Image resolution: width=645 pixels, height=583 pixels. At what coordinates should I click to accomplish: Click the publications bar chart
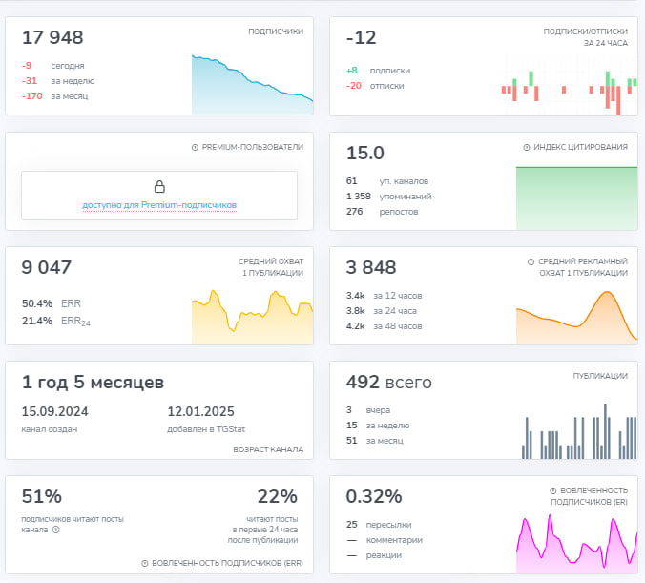click(579, 431)
